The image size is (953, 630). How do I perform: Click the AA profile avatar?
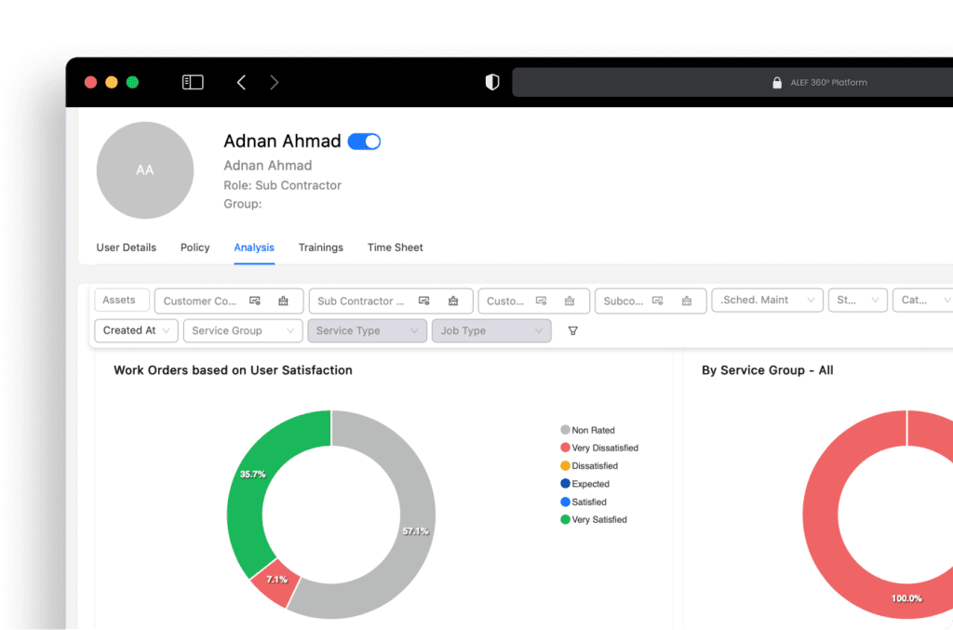click(145, 170)
